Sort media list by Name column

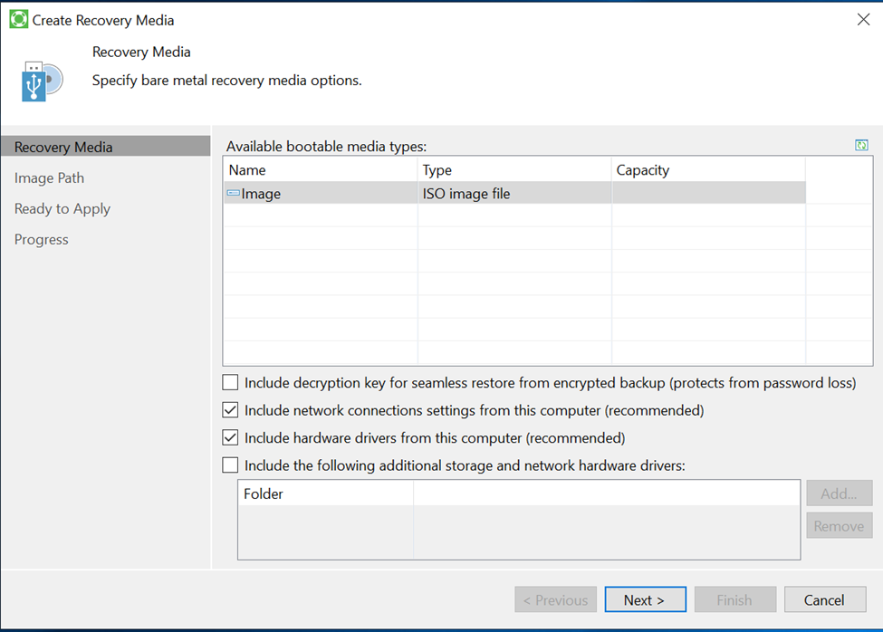coord(320,170)
